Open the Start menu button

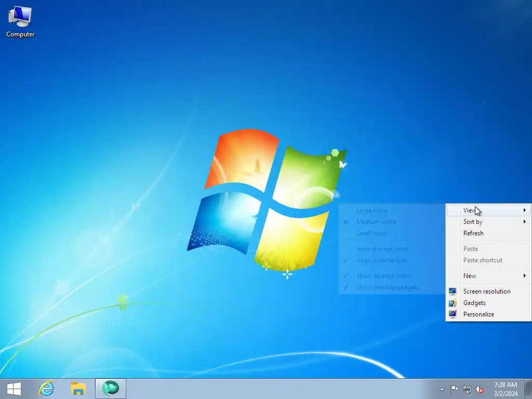click(14, 389)
